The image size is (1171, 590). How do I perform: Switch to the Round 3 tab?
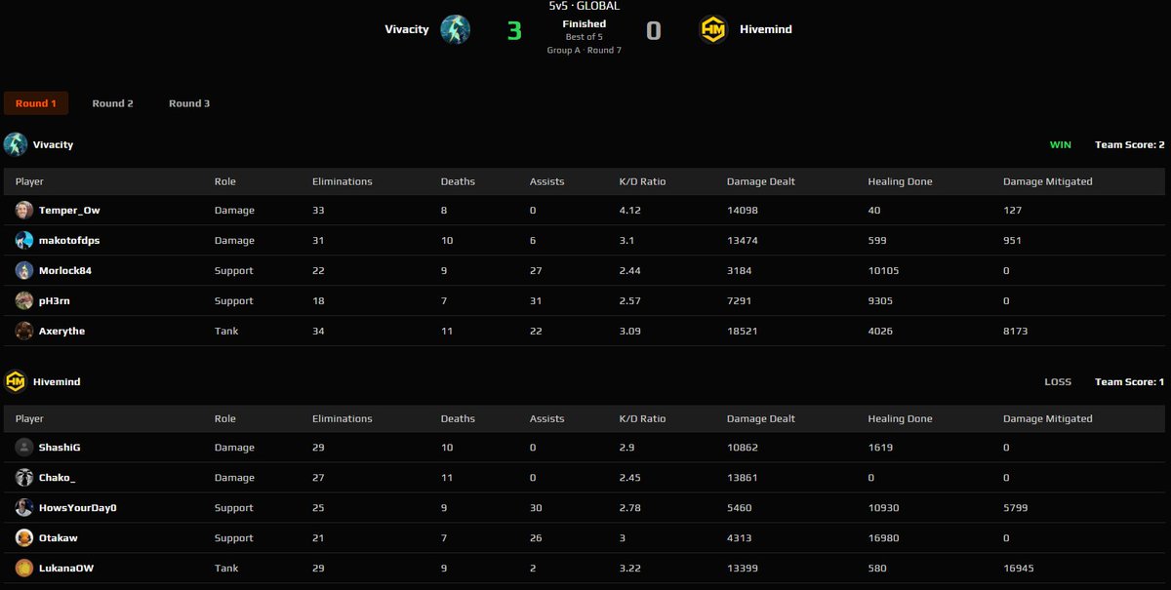point(189,103)
